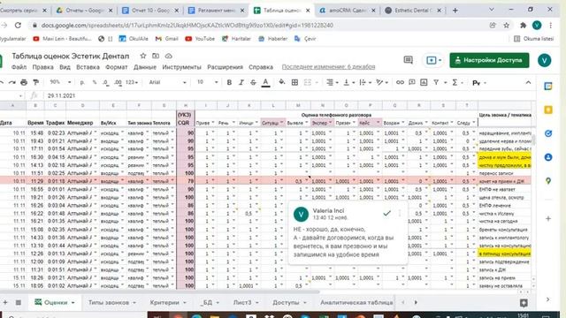The width and height of the screenshot is (566, 318).
Task: Check the cloud save status icon
Action: click(168, 56)
